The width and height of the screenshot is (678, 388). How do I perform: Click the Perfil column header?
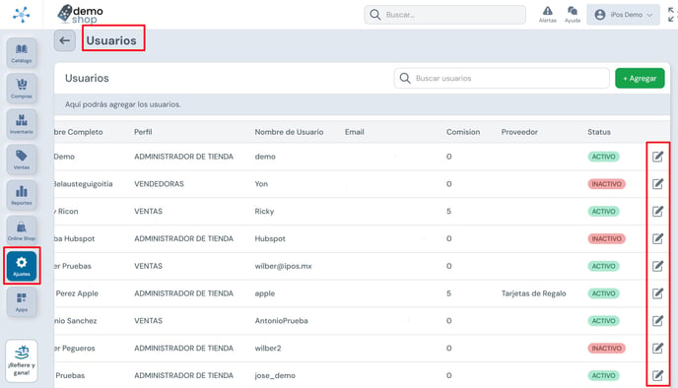coord(143,132)
